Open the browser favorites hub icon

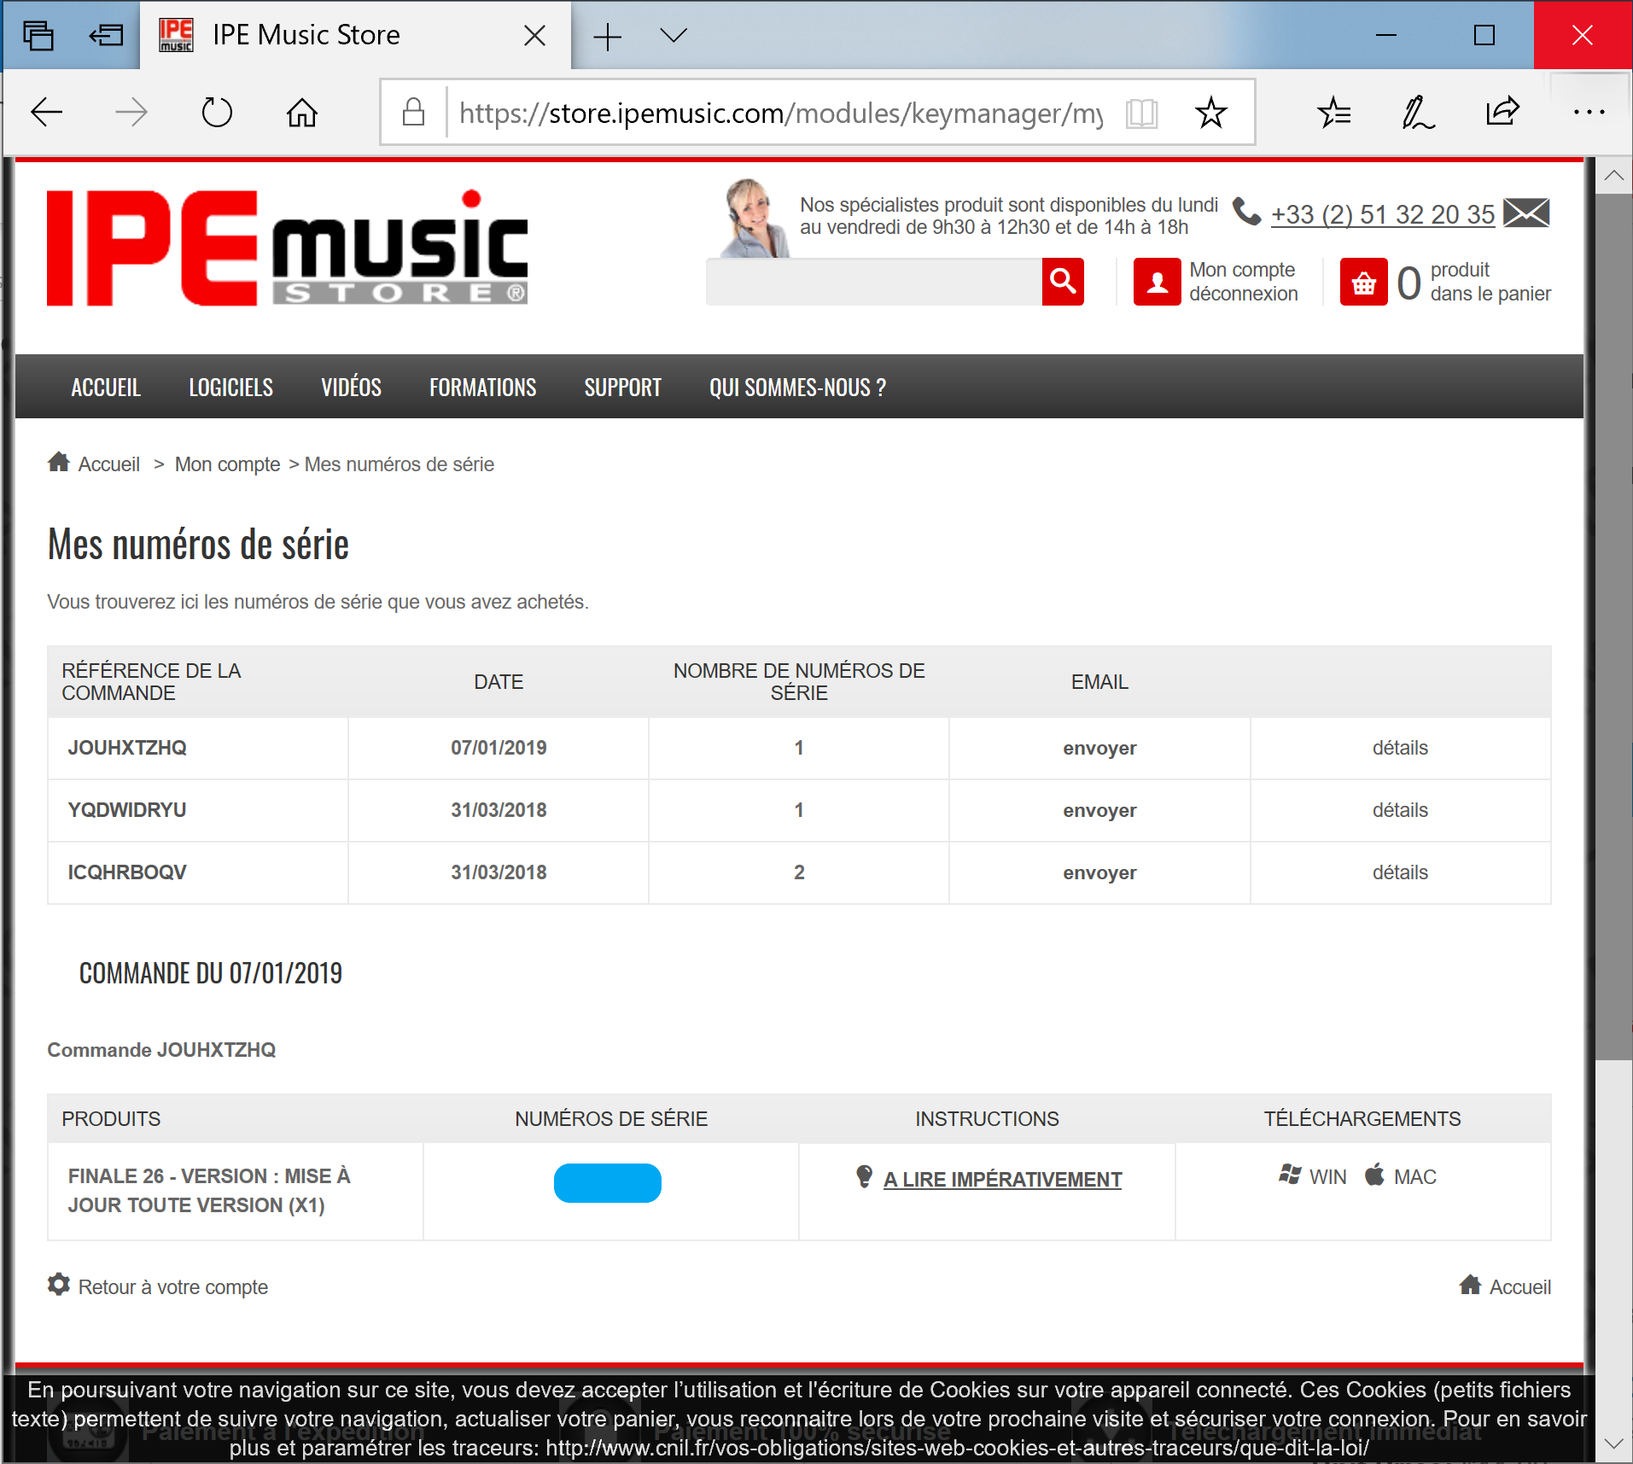(x=1333, y=112)
